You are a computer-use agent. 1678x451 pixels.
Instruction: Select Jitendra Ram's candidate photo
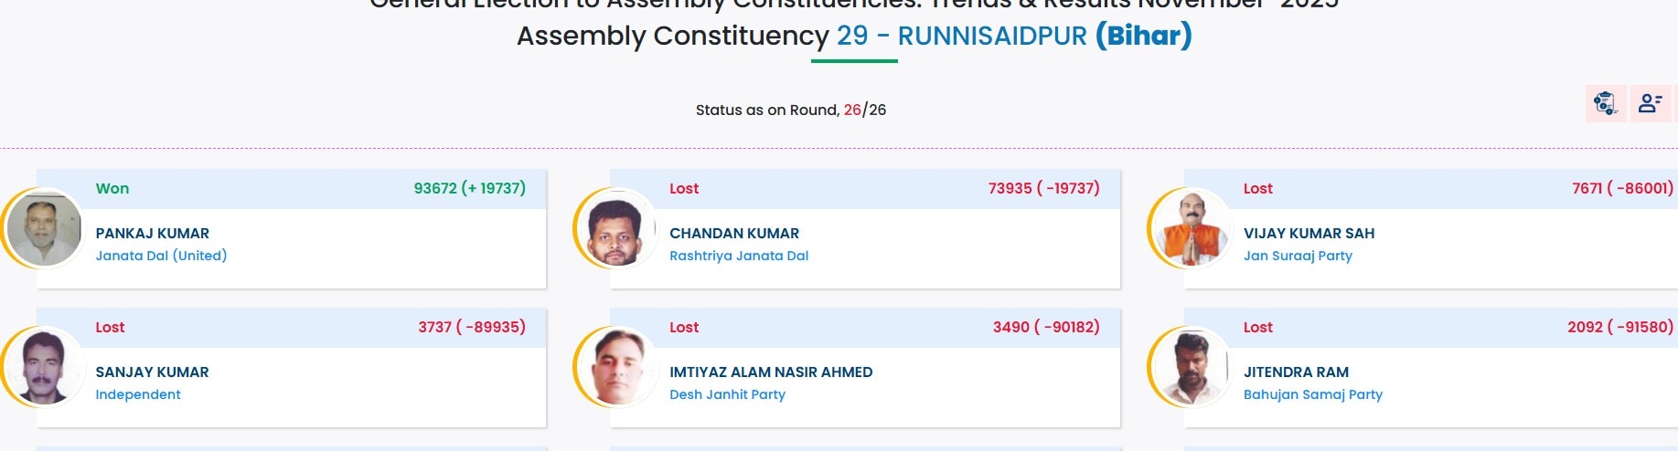[x=1190, y=367]
